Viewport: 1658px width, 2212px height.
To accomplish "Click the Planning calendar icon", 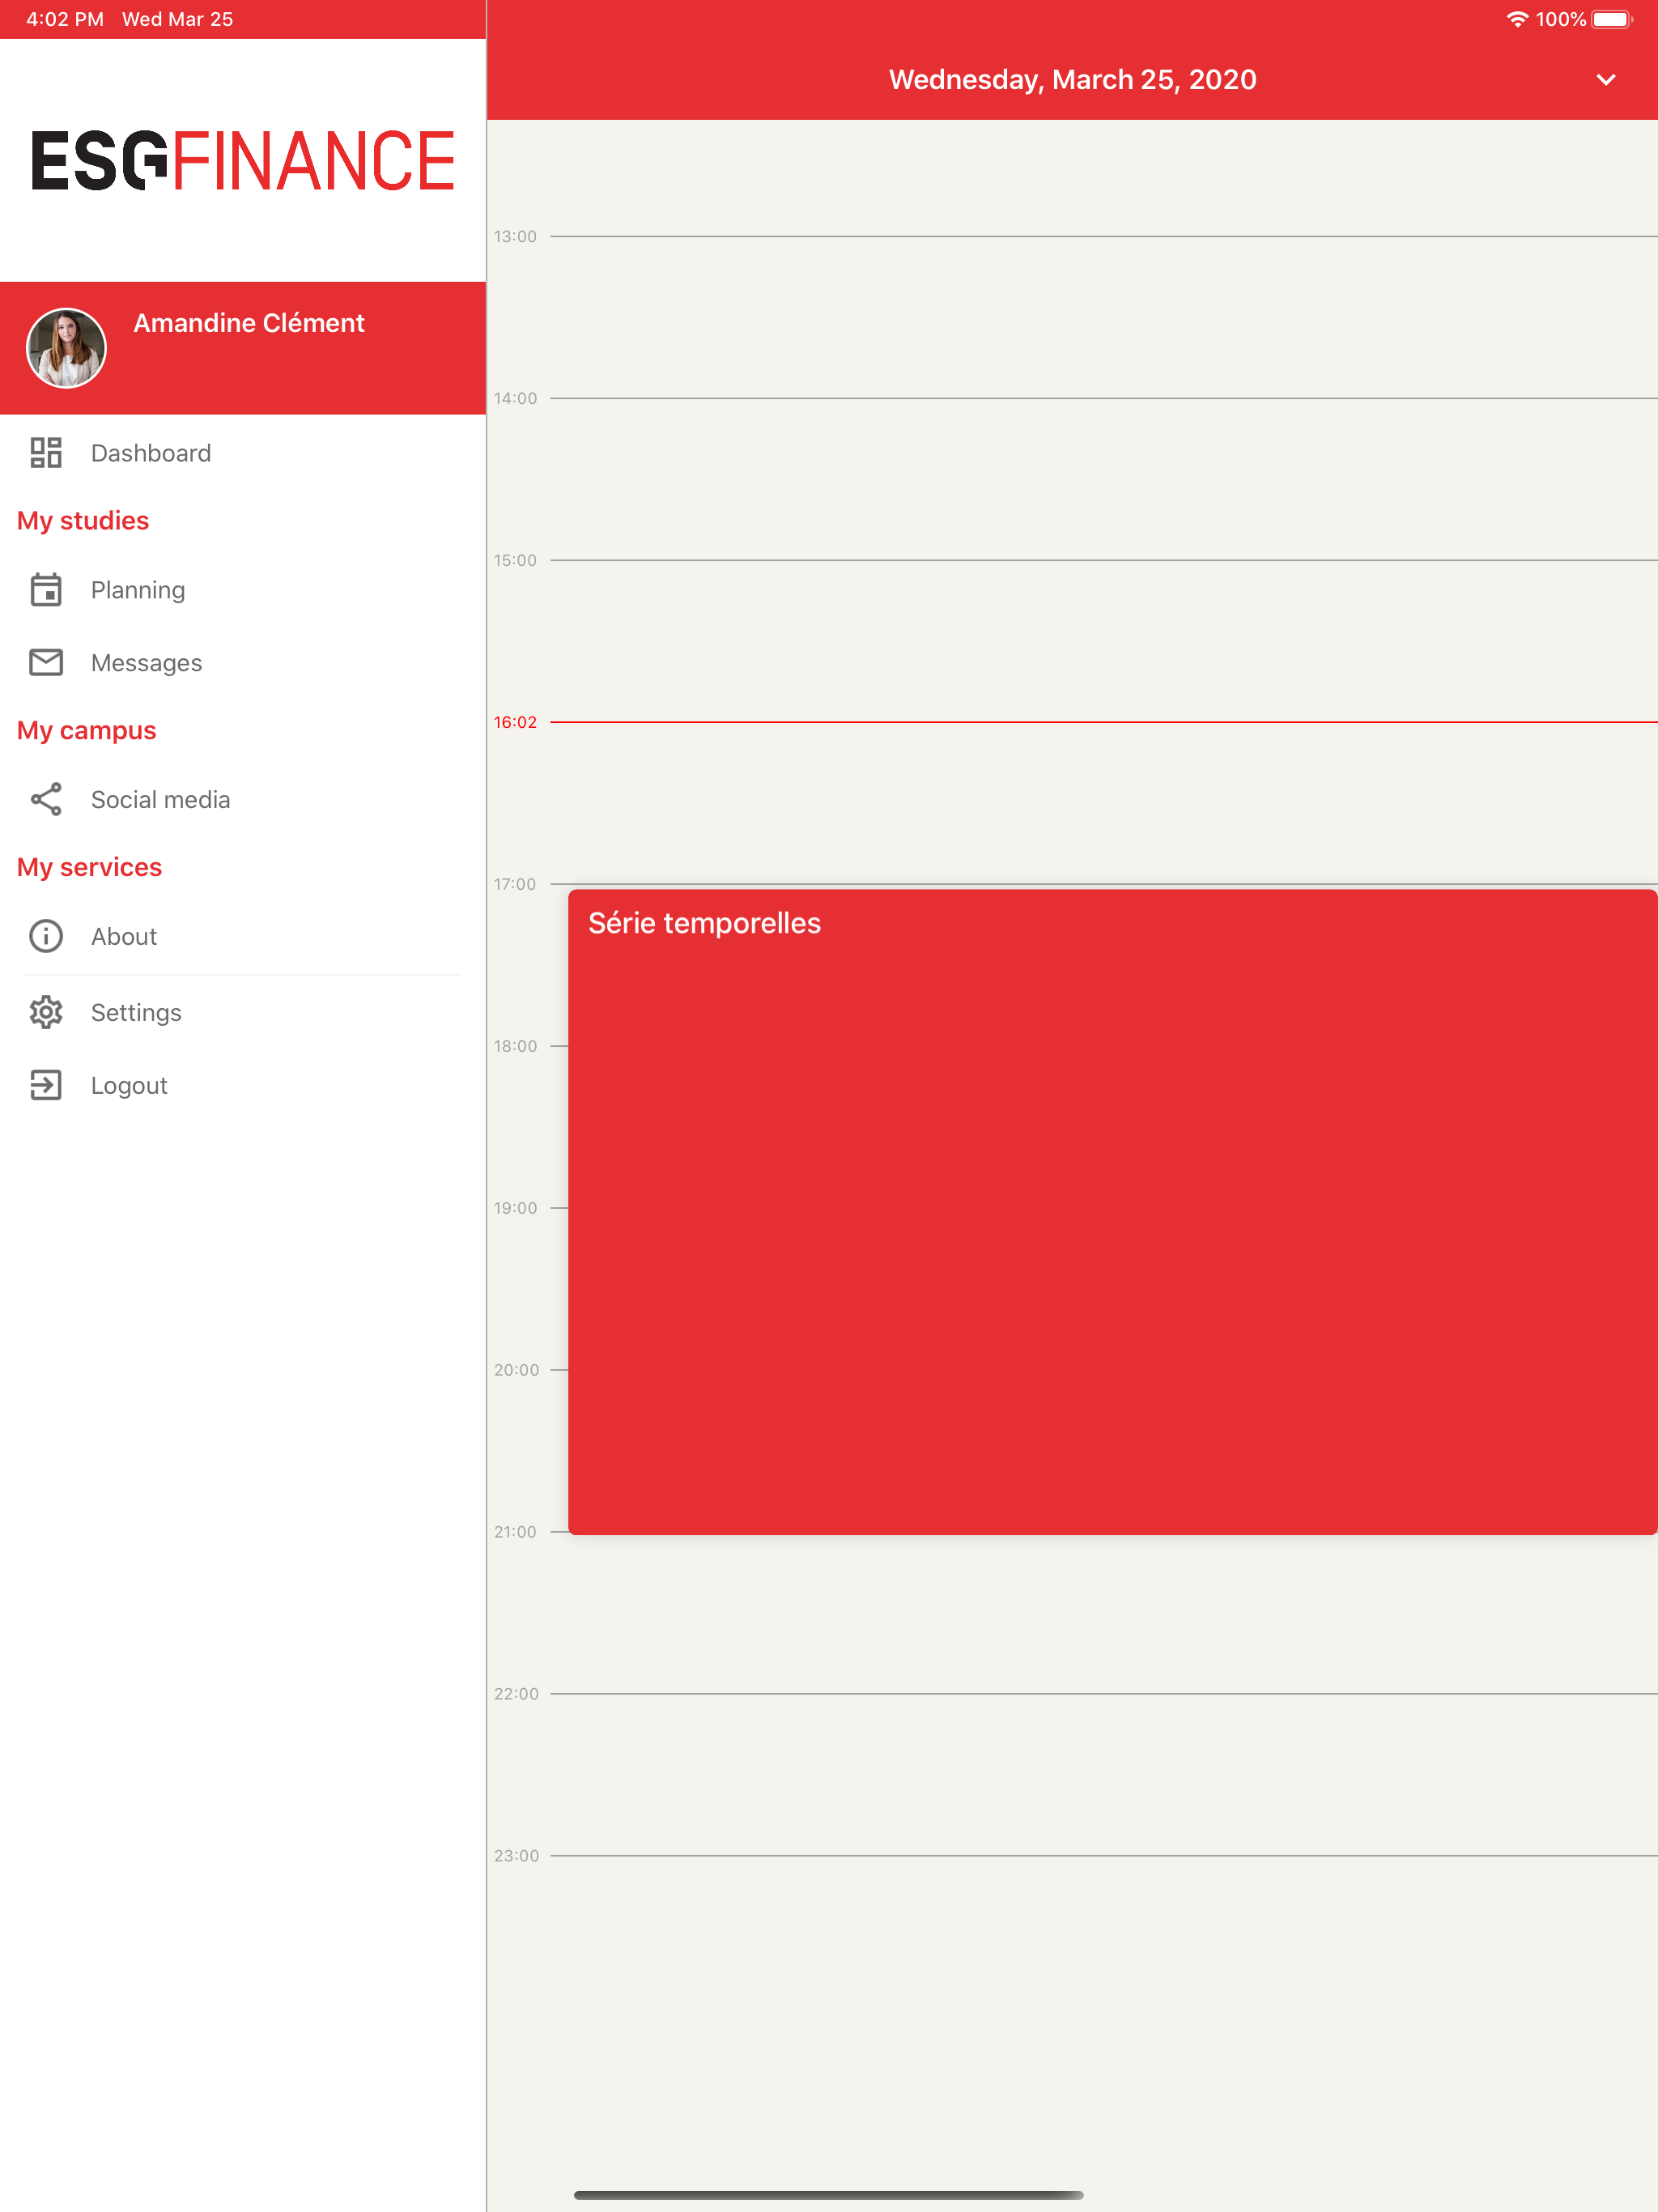I will click(46, 590).
